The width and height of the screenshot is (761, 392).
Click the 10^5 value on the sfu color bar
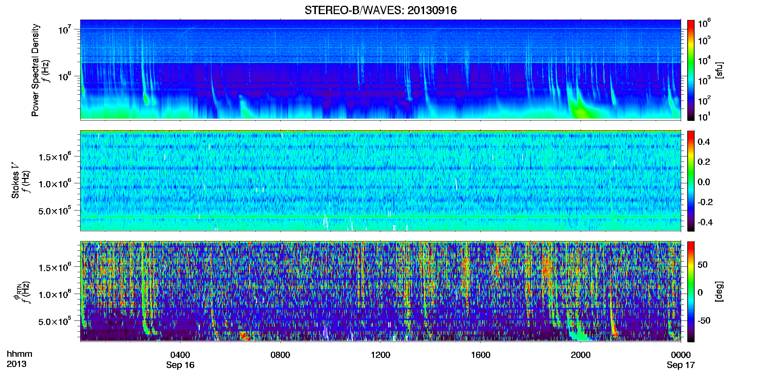(x=704, y=40)
